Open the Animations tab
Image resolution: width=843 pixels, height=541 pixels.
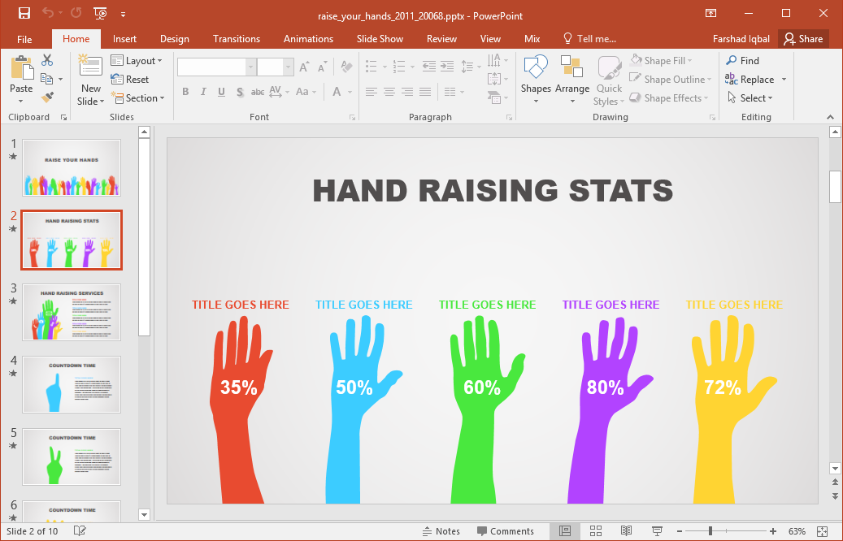308,38
